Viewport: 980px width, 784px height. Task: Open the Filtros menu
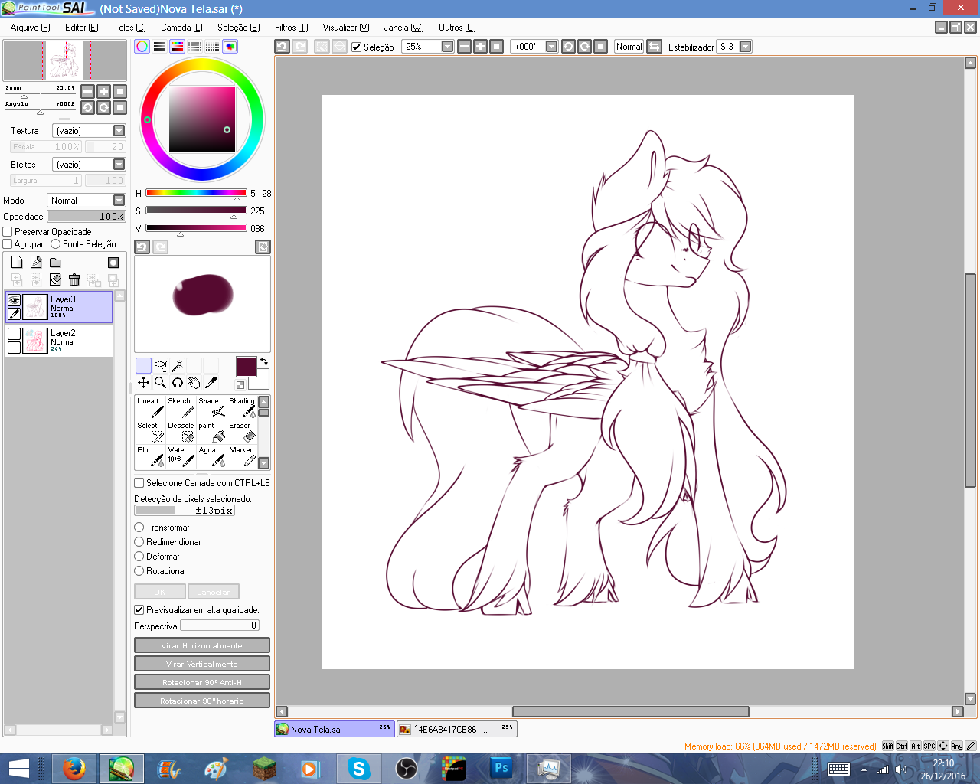tap(291, 28)
